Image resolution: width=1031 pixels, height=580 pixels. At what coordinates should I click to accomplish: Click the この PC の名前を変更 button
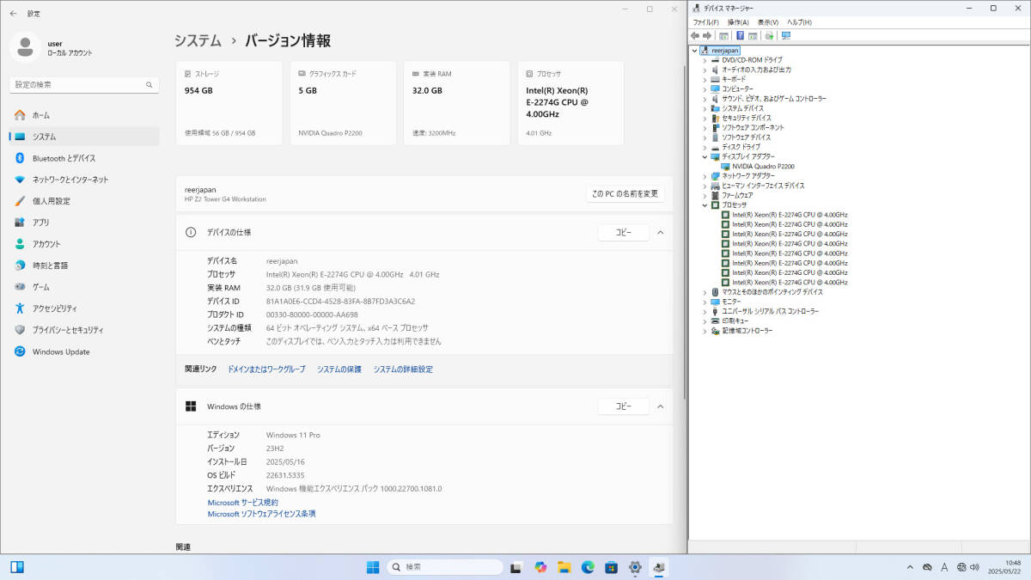[625, 193]
